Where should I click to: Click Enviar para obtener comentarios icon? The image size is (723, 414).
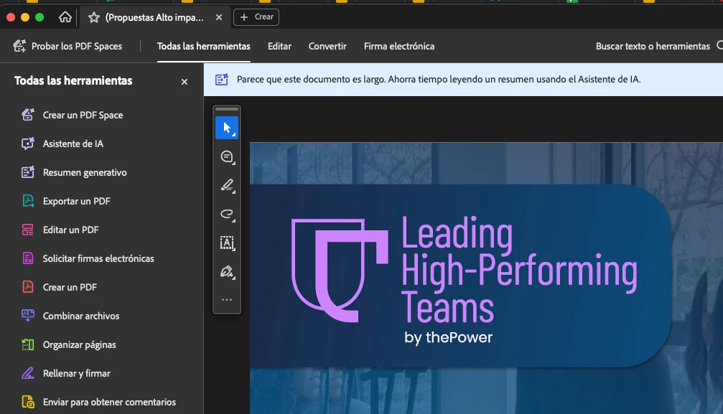[28, 402]
